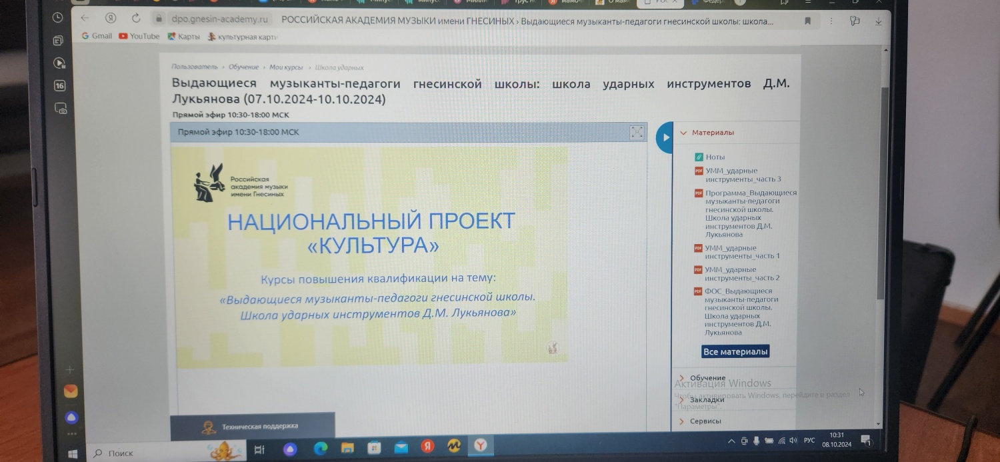This screenshot has height=462, width=1000.
Task: Open PDF УММ_ударные инструменты_часть 3
Action: point(738,175)
